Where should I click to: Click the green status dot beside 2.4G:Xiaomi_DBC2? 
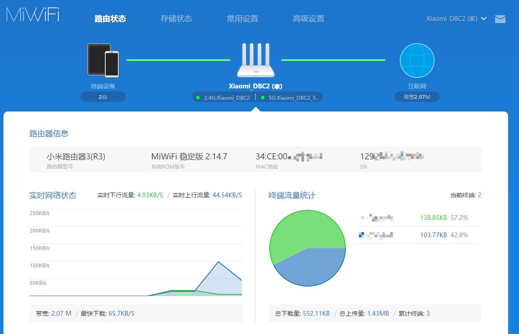(198, 97)
